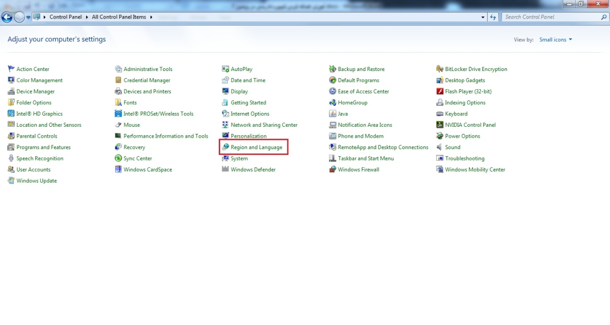Open Programs and Features link
This screenshot has height=325, width=610.
[43, 147]
